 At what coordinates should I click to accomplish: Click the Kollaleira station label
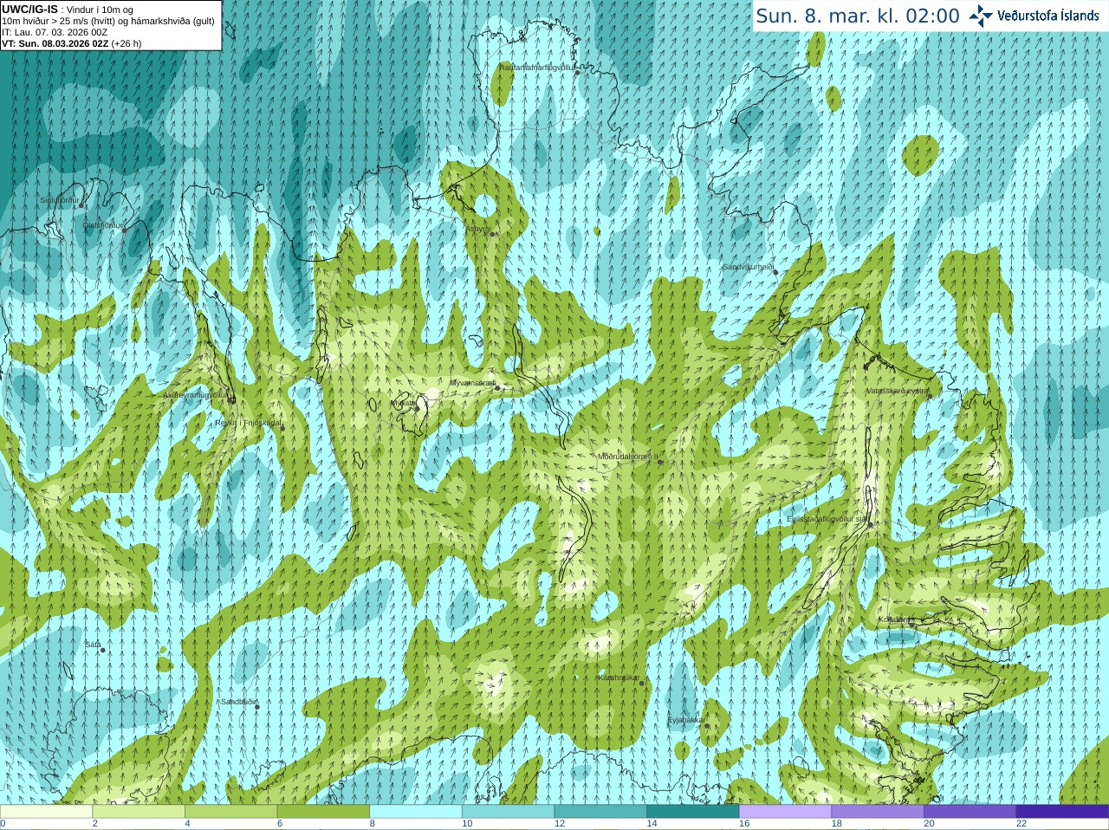coord(895,619)
